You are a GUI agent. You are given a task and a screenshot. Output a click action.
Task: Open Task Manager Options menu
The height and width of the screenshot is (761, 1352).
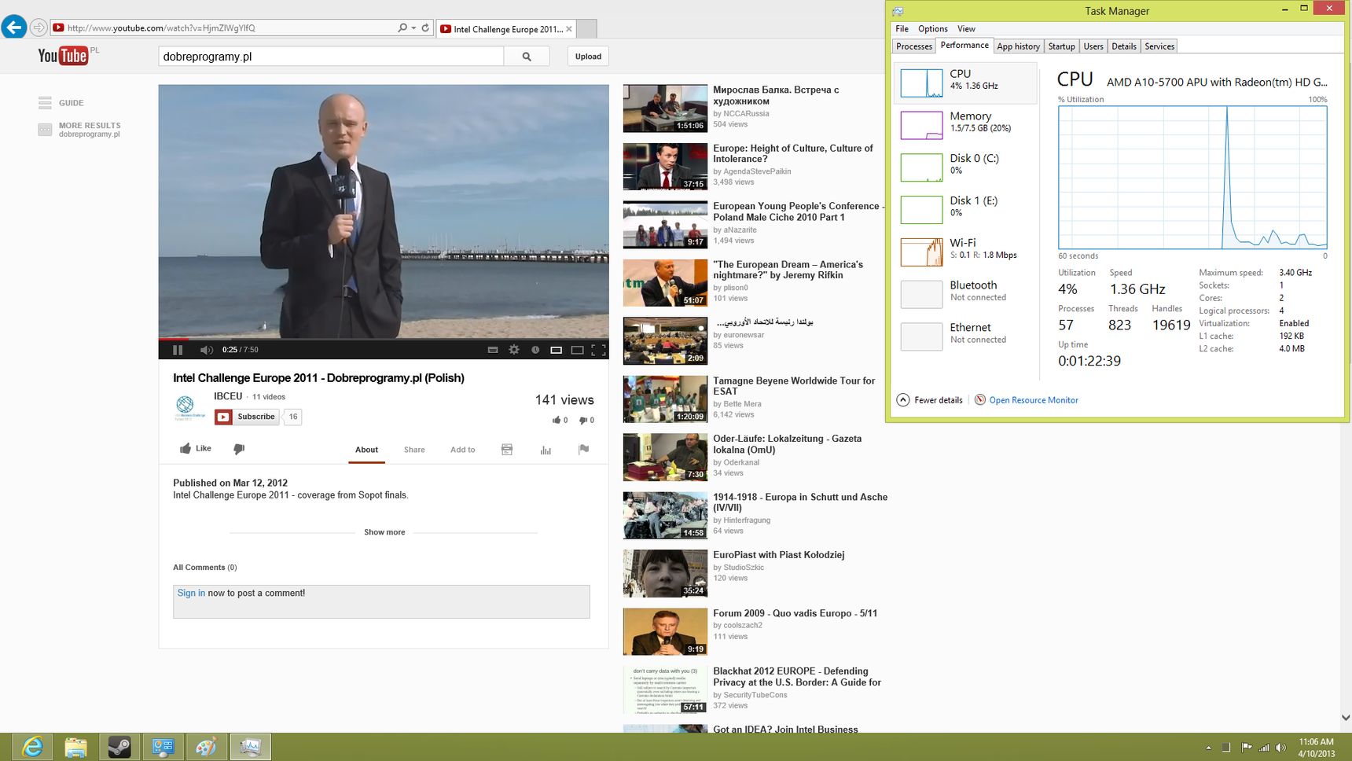(x=933, y=29)
